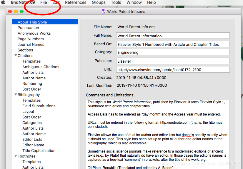Click inside the Comments and Limitations text box
This screenshot has width=243, height=169.
[158, 134]
